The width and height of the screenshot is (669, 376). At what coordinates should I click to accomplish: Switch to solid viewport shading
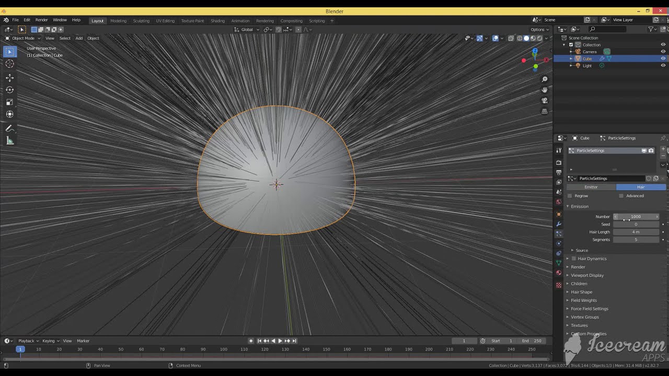[526, 38]
